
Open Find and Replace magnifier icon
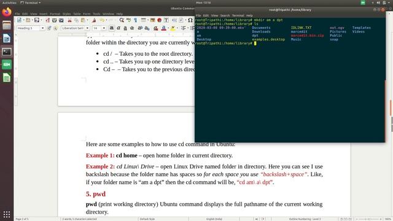coord(122,20)
